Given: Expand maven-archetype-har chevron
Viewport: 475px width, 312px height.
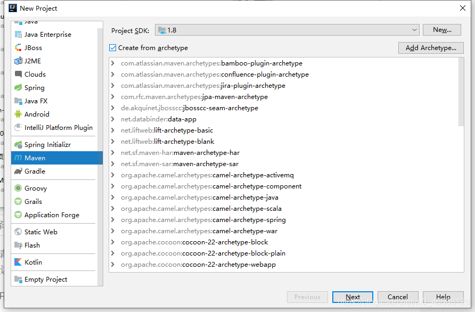Looking at the screenshot, I should pyautogui.click(x=113, y=153).
